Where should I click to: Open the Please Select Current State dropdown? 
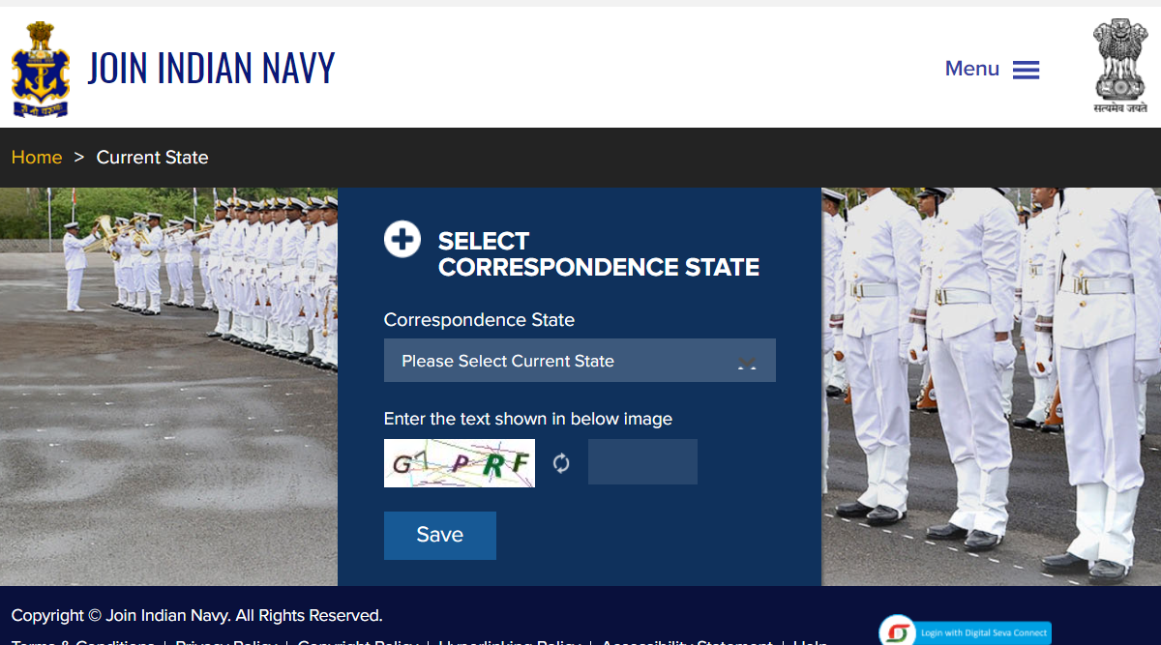click(580, 361)
